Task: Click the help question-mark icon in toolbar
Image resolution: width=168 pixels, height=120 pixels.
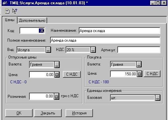Action: click(7, 11)
